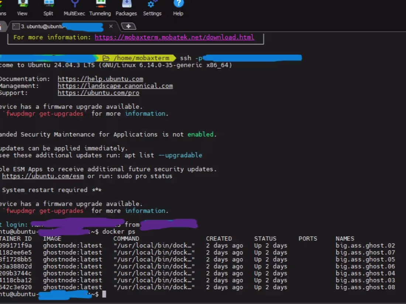
Task: Open mobaxterm.mobatek.net download link
Action: tap(174, 37)
